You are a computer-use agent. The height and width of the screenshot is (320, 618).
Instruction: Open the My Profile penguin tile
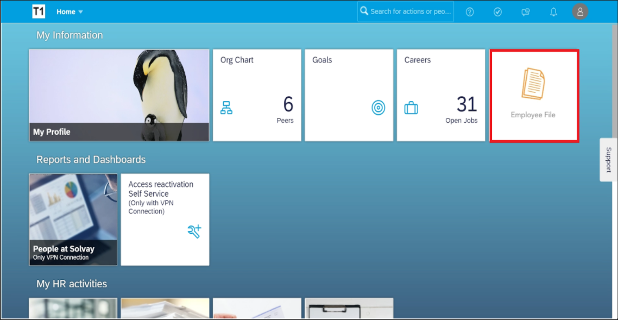point(119,95)
